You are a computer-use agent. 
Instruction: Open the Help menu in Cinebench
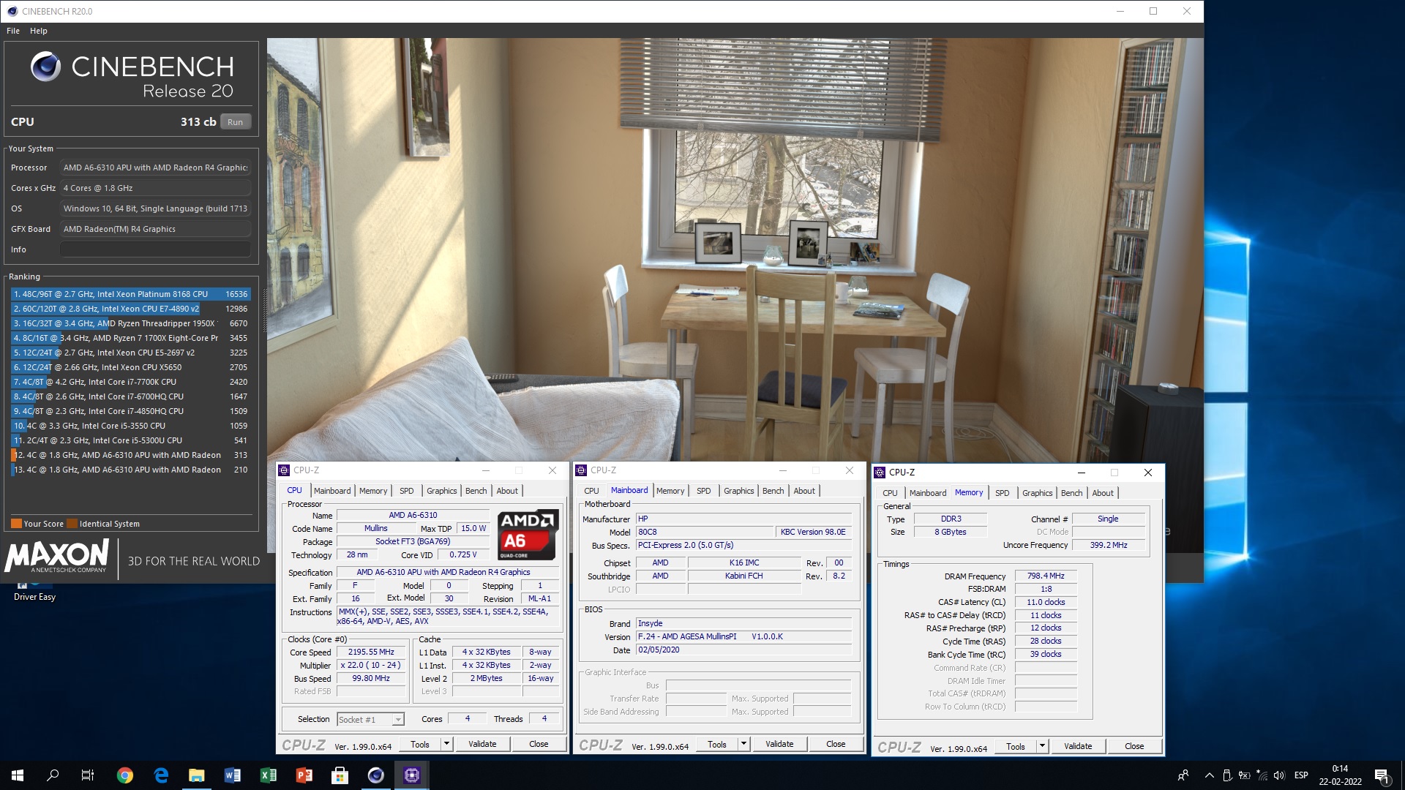(x=39, y=31)
